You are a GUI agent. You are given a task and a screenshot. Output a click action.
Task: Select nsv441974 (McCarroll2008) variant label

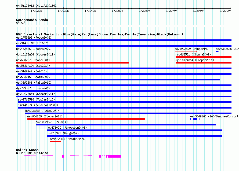tap(38, 105)
